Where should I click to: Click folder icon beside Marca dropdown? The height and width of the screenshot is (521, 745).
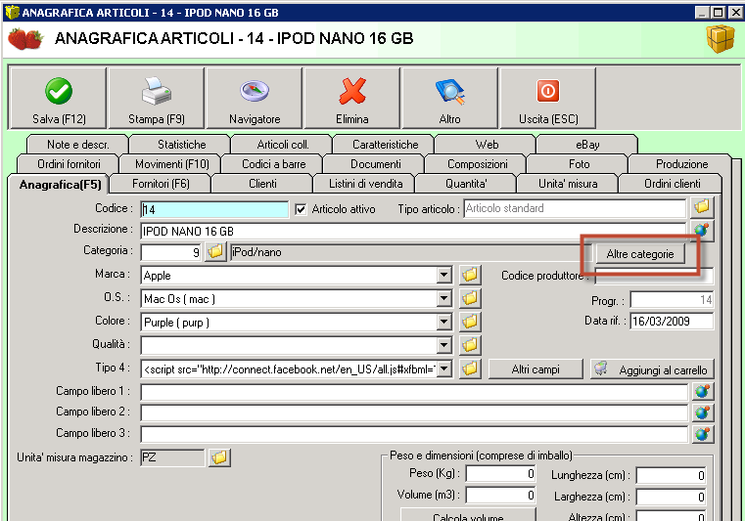[x=470, y=275]
